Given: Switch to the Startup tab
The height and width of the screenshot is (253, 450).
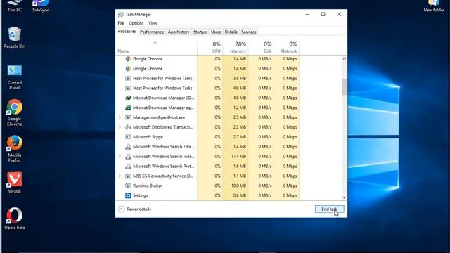Looking at the screenshot, I should tap(200, 32).
